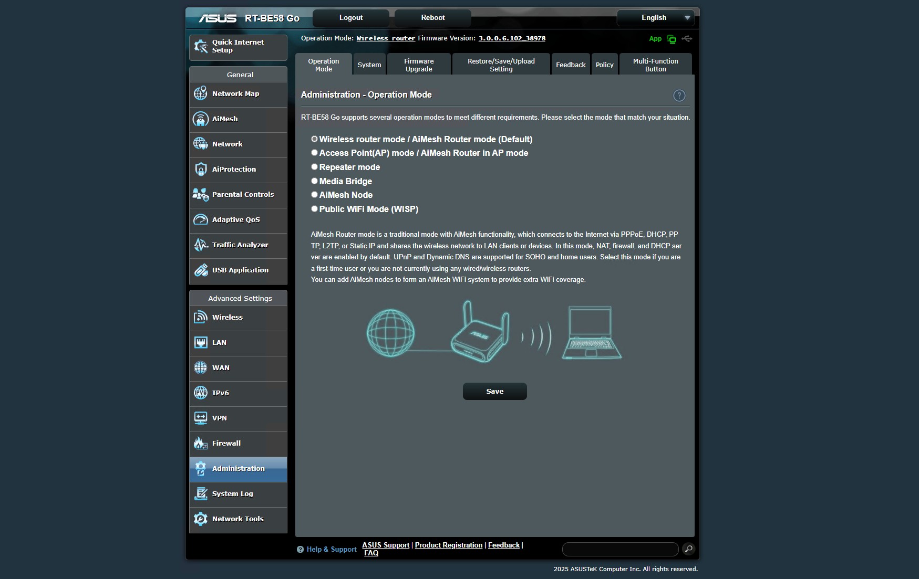The height and width of the screenshot is (579, 919).
Task: Open the Wireless router operation mode link
Action: click(386, 38)
